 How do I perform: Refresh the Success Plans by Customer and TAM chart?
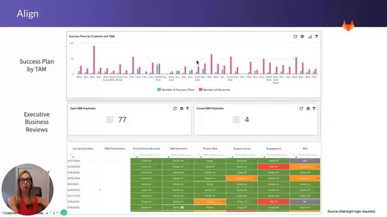295,36
